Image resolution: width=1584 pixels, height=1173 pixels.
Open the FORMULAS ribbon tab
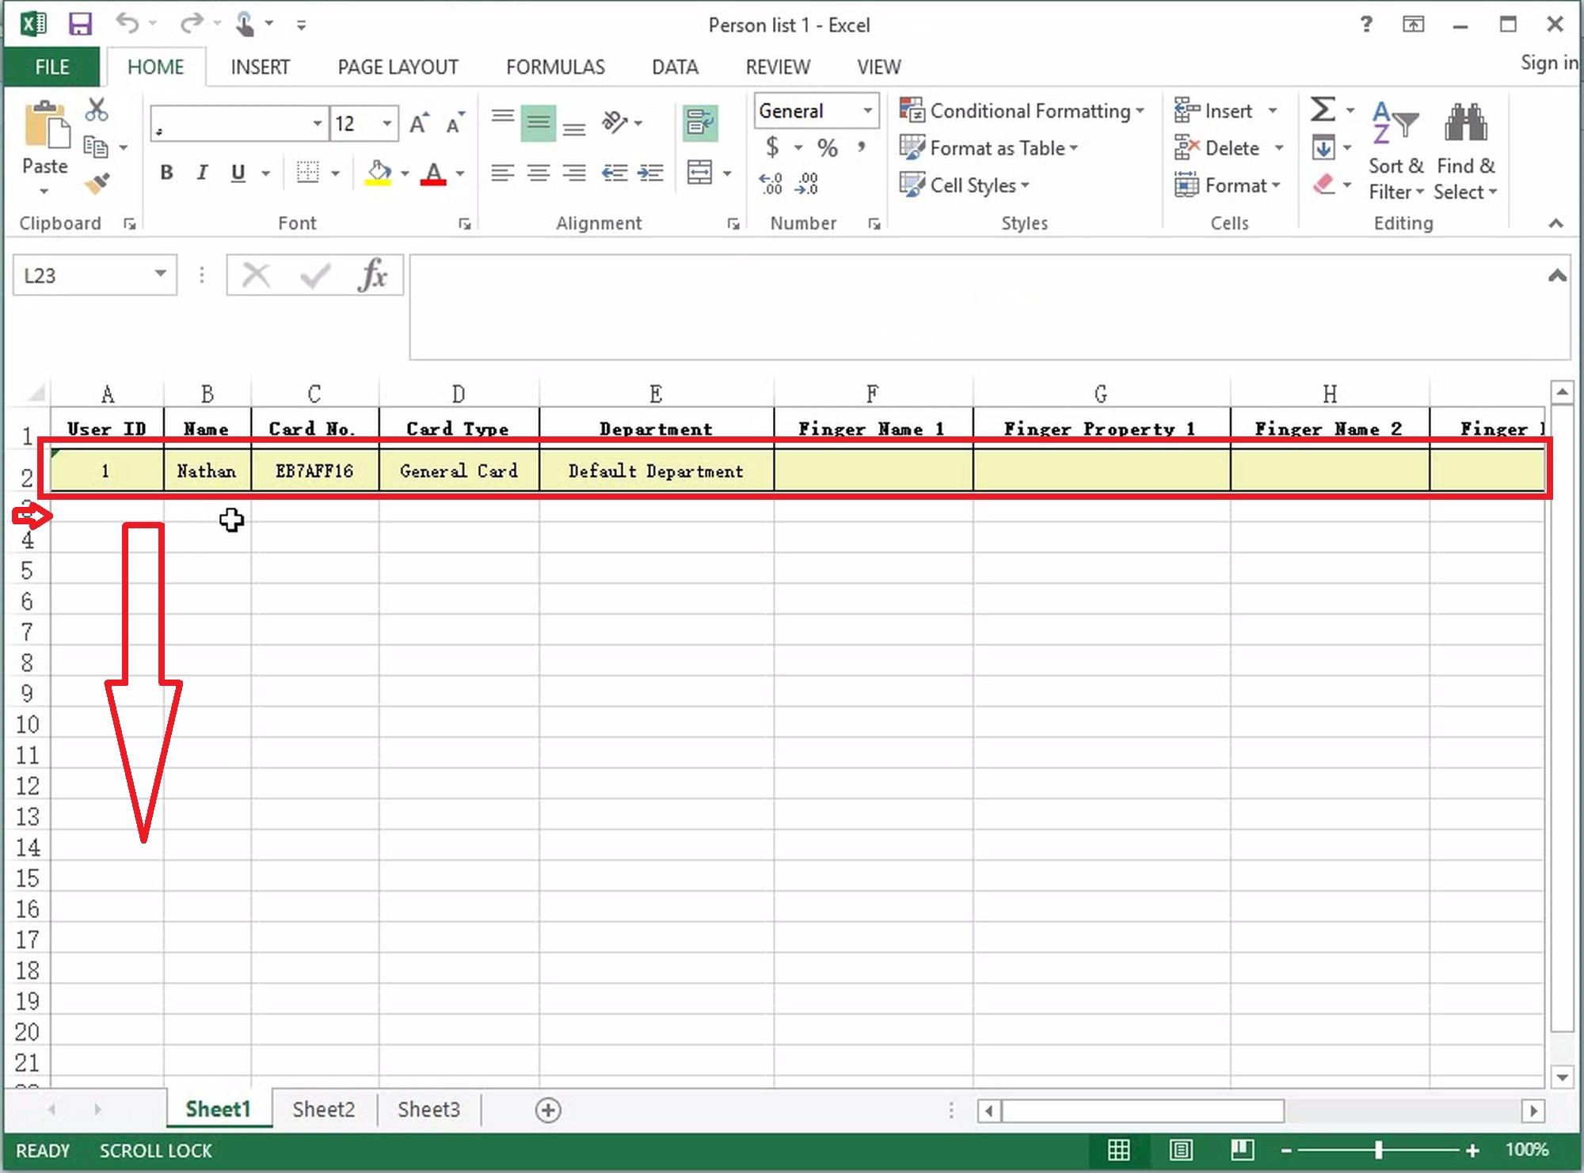coord(555,67)
